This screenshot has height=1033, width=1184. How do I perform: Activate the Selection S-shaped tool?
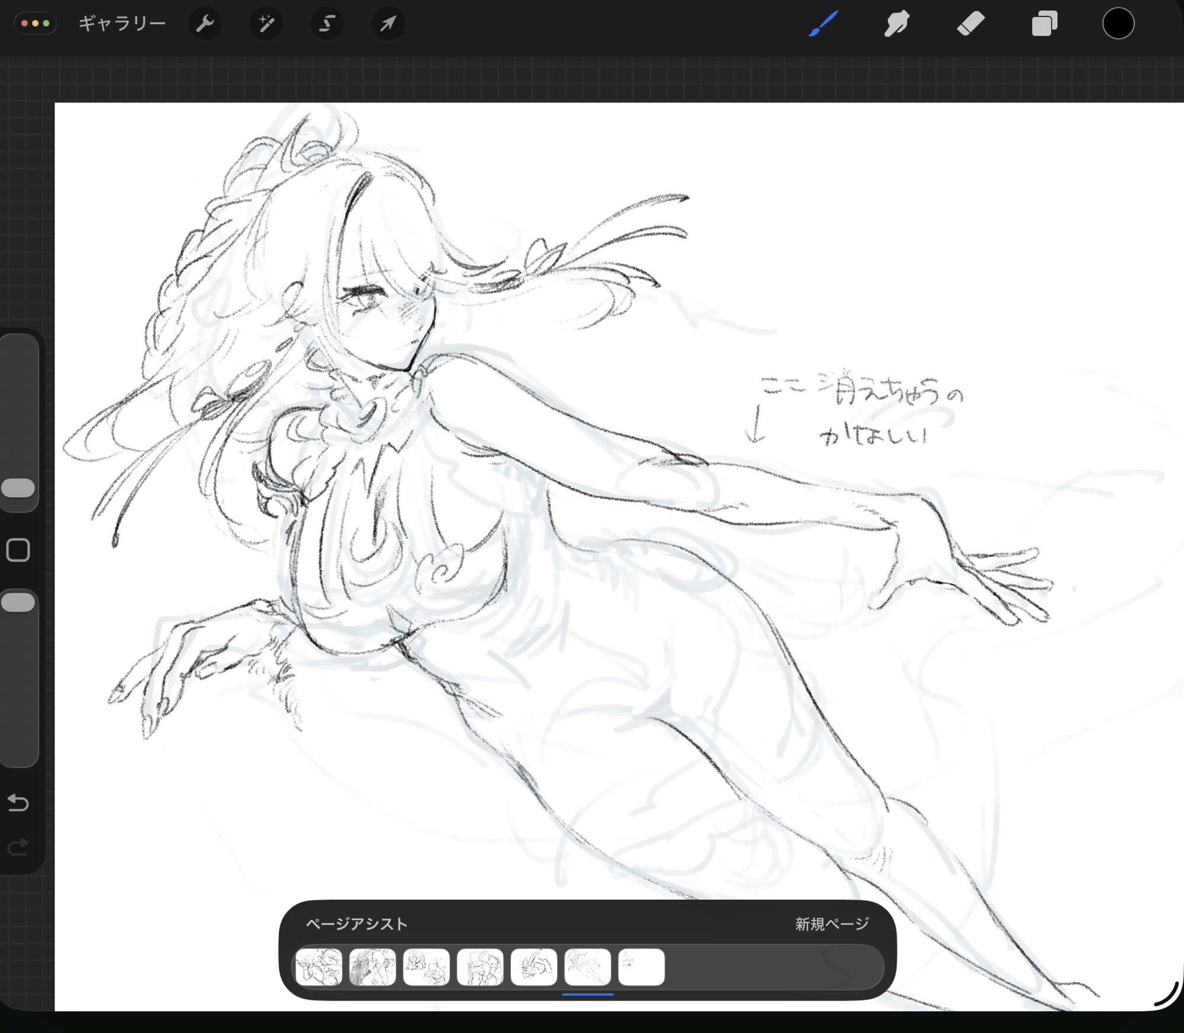click(327, 24)
